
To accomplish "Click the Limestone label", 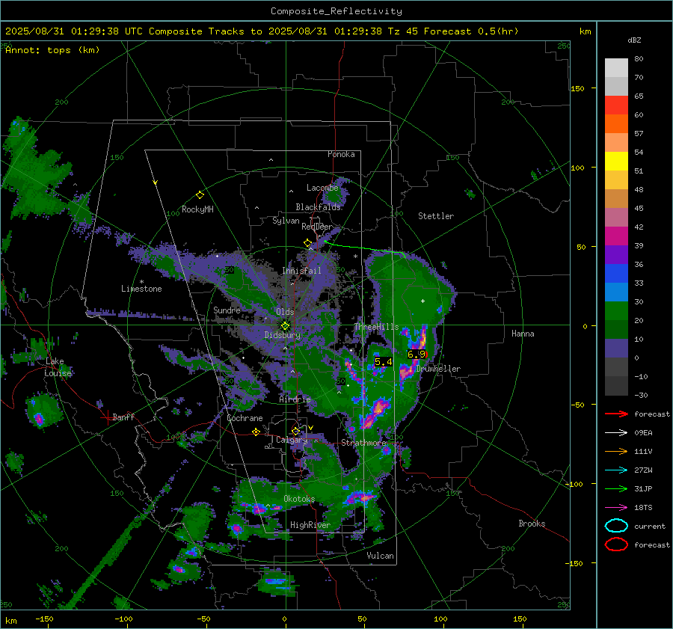I will coord(141,289).
